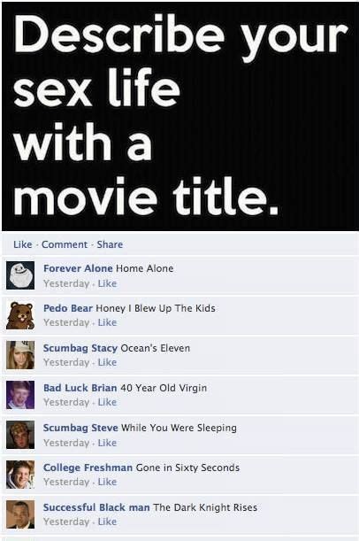Open College Freshman's avatar
The width and height of the screenshot is (359, 541).
(x=20, y=475)
